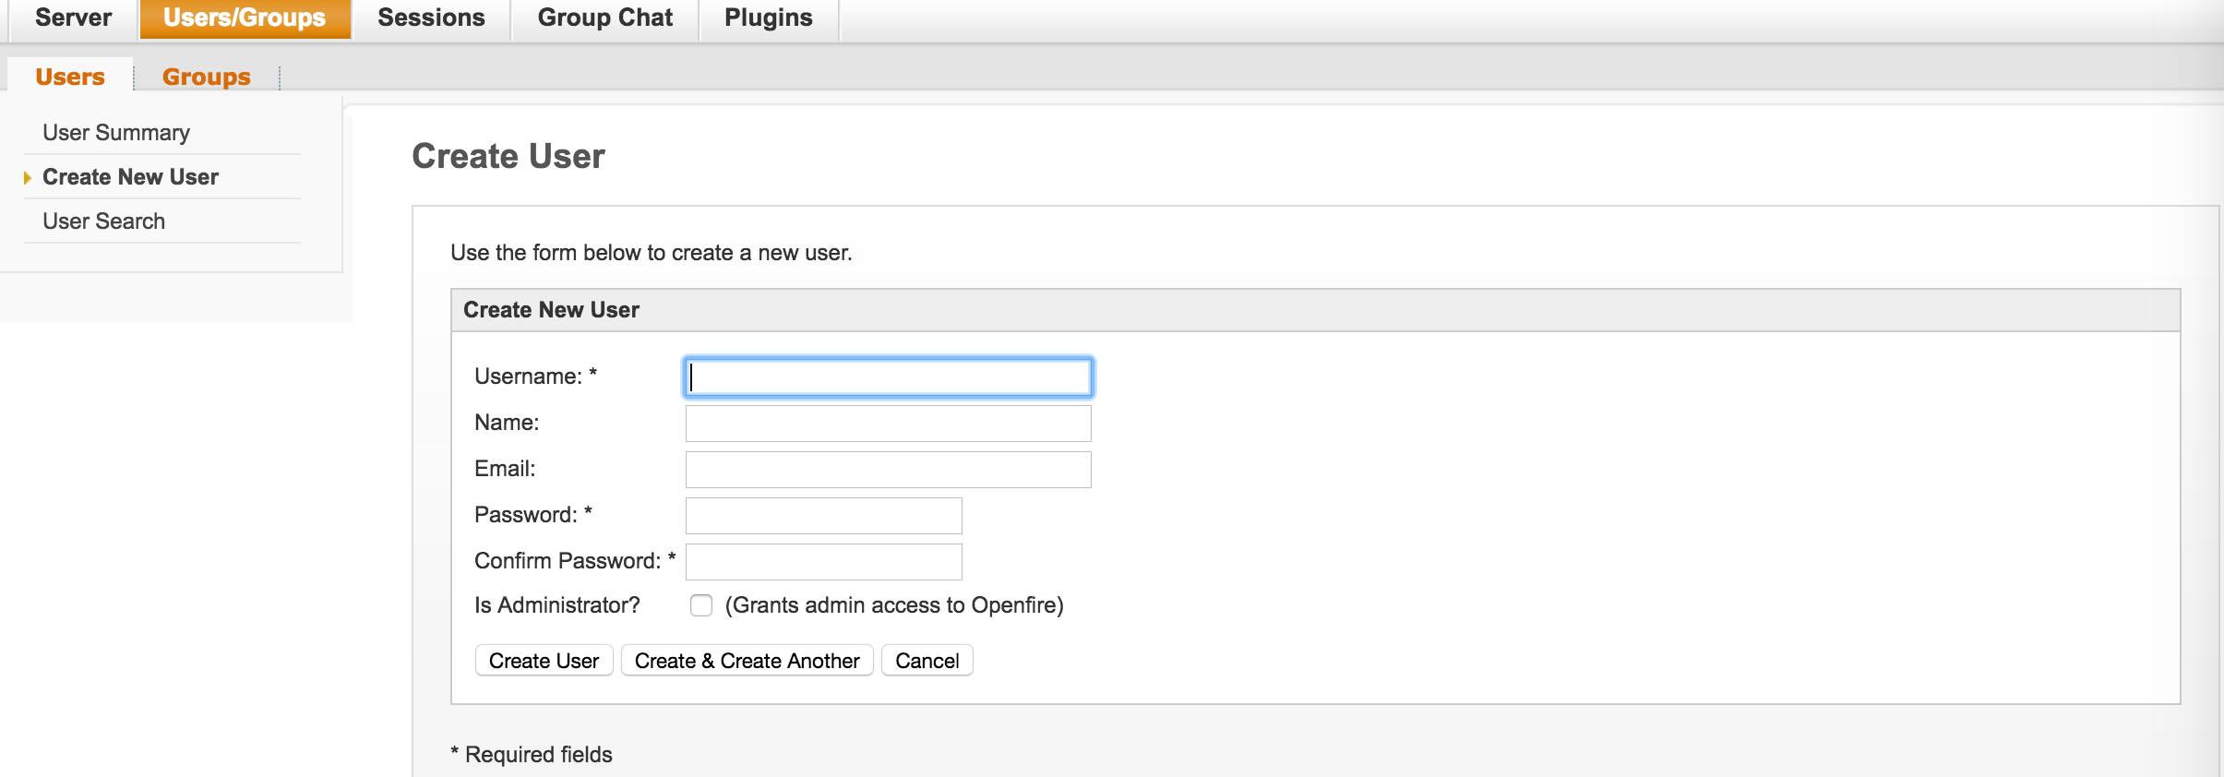Cancel the user creation form

[927, 661]
